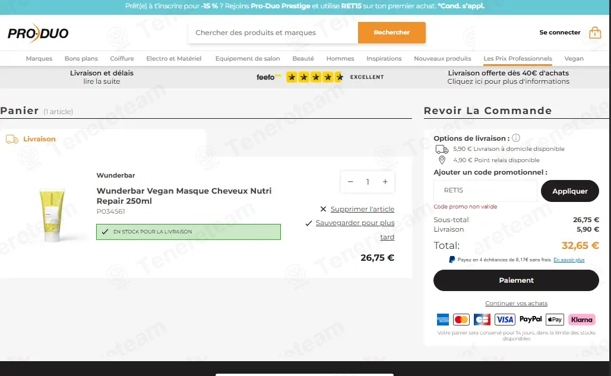The image size is (611, 376).
Task: Click the X icon to remove the article
Action: pyautogui.click(x=323, y=209)
